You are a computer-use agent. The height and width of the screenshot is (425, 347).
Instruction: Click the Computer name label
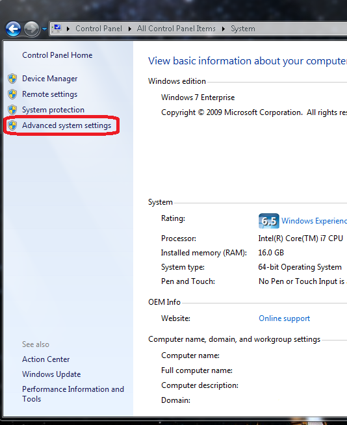pos(190,355)
